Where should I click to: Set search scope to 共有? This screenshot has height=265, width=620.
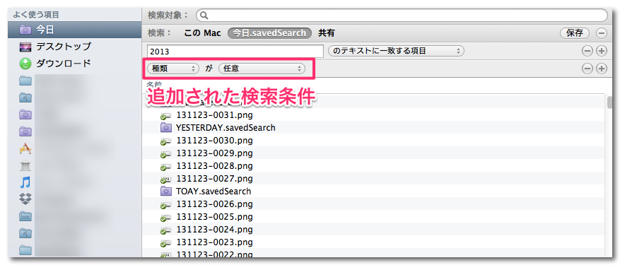click(x=326, y=33)
